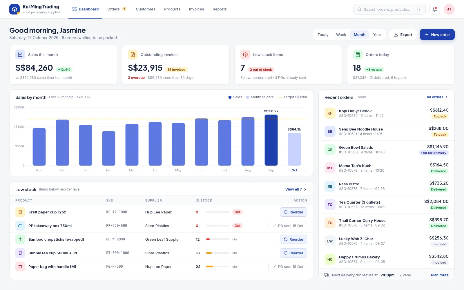Screen dimensions: 464x290
Task: Click the Paper bag with handle icon
Action: click(20, 267)
